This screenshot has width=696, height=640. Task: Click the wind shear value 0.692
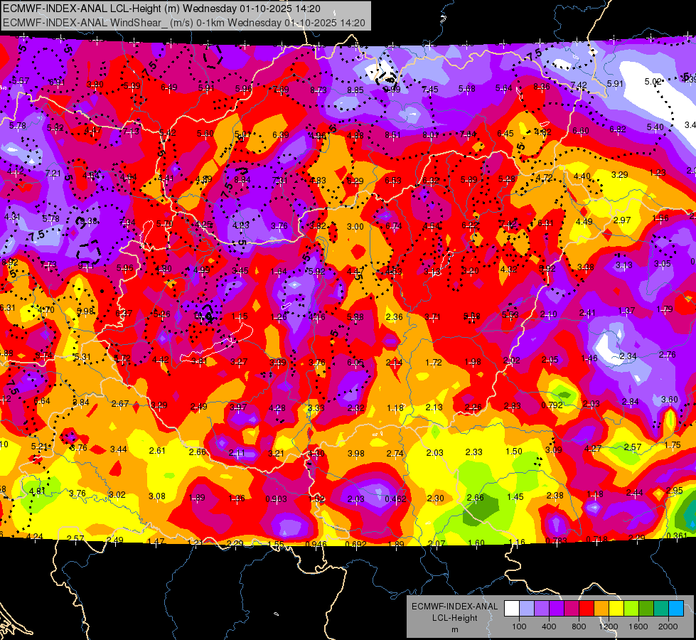point(356,544)
